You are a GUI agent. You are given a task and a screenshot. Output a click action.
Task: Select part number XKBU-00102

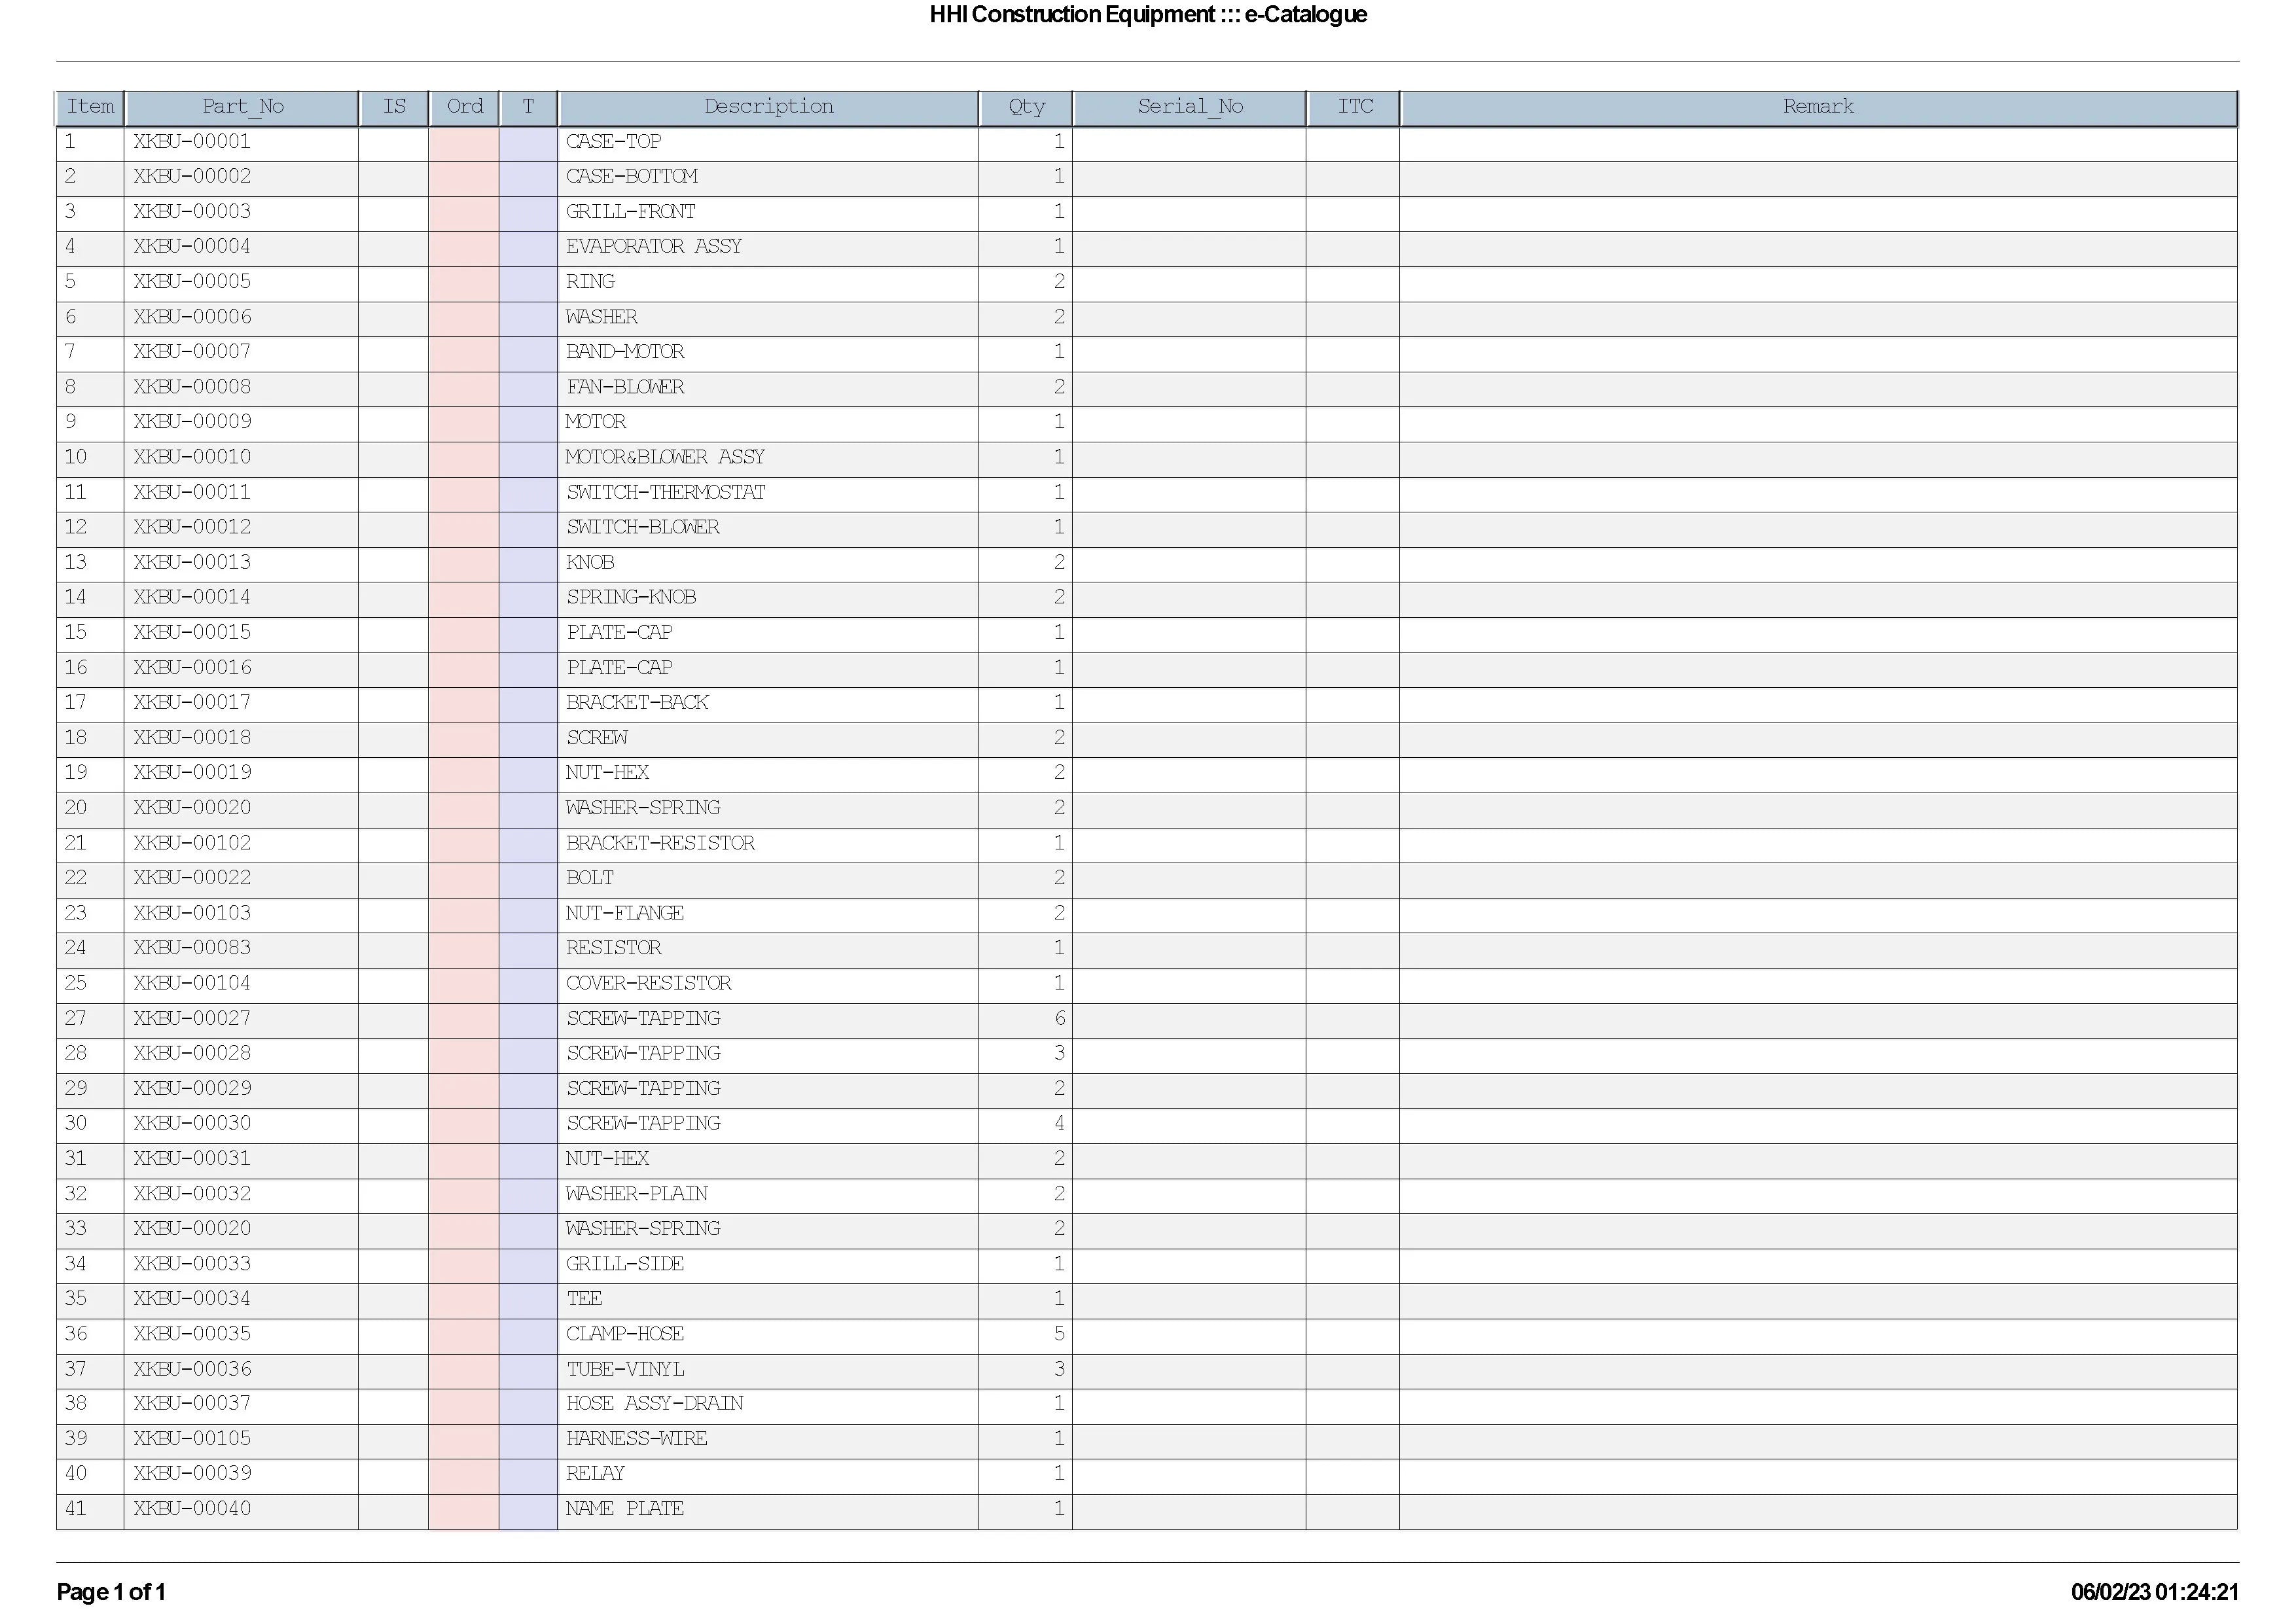point(192,843)
